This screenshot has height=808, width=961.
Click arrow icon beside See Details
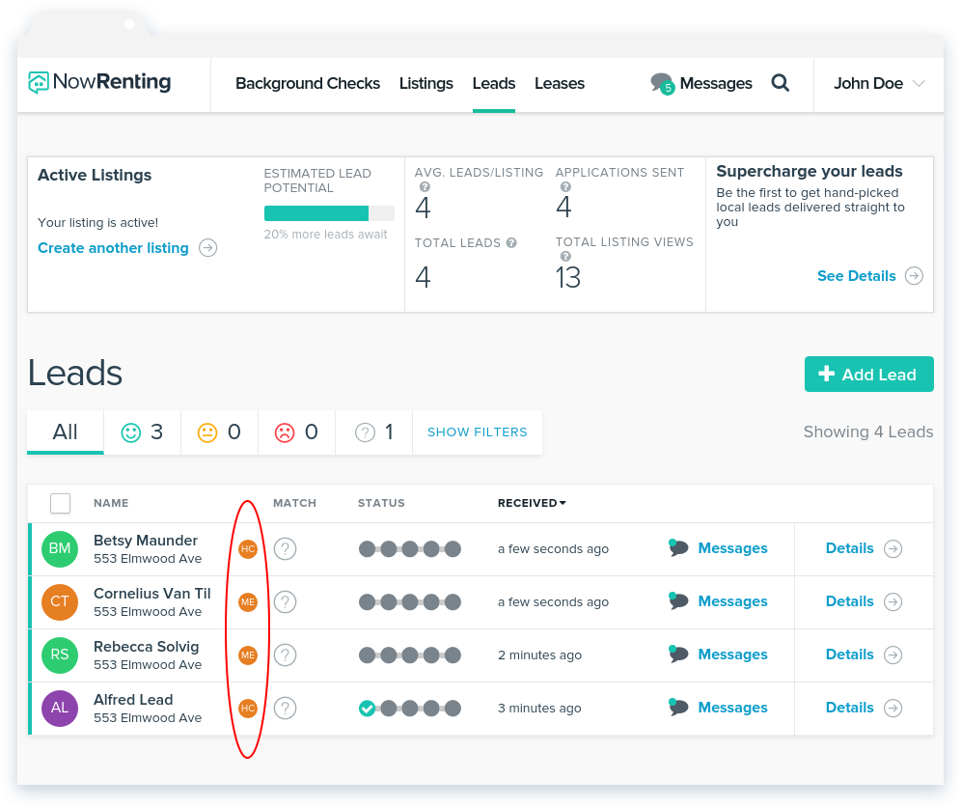point(915,276)
